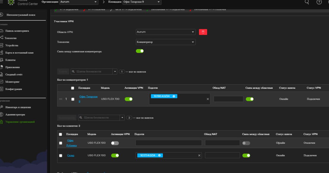The width and height of the screenshot is (329, 173).
Task: Check the select-all box in clients table
Action: [x=61, y=134]
